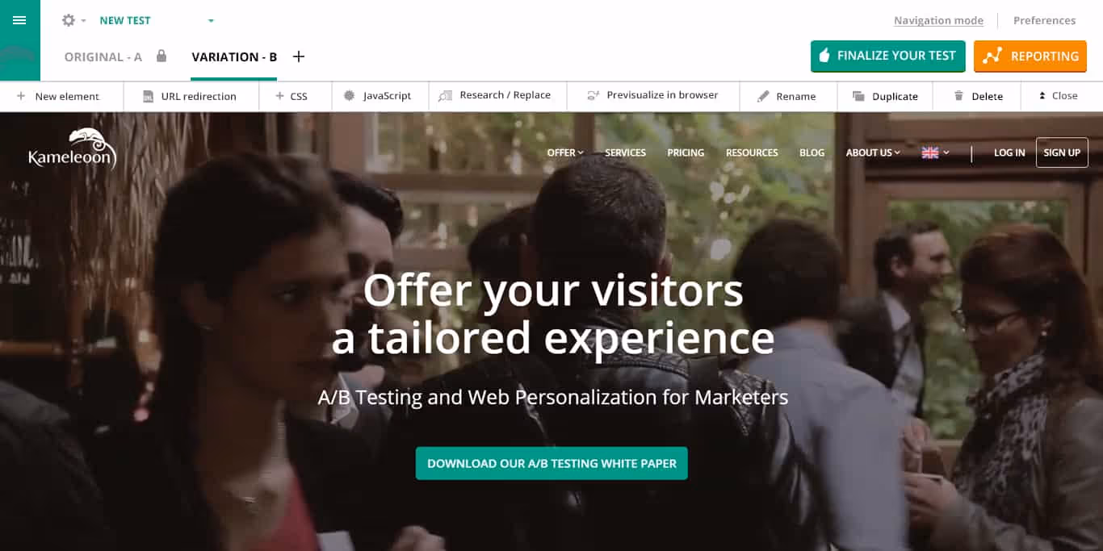Viewport: 1103px width, 551px height.
Task: Click the Kameleoon chameleon logo
Action: [x=73, y=149]
